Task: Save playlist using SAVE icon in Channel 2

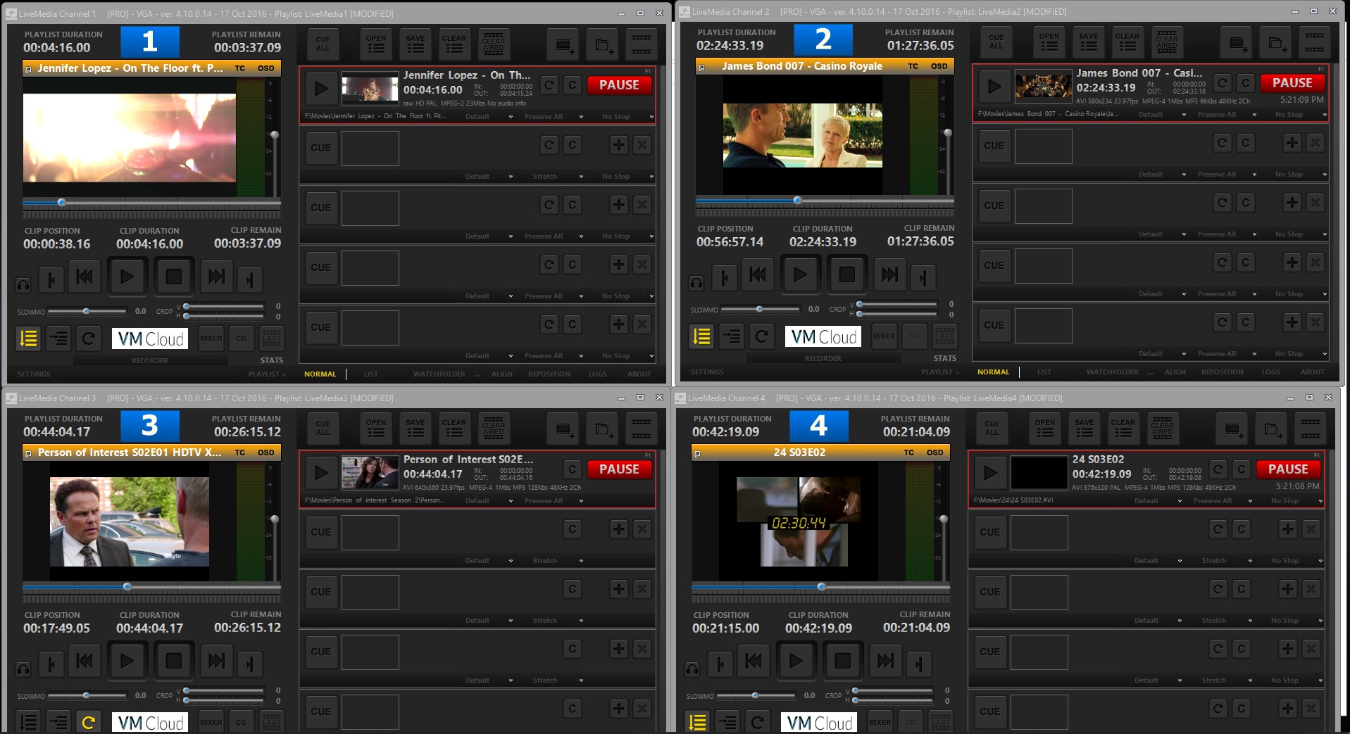Action: 1088,42
